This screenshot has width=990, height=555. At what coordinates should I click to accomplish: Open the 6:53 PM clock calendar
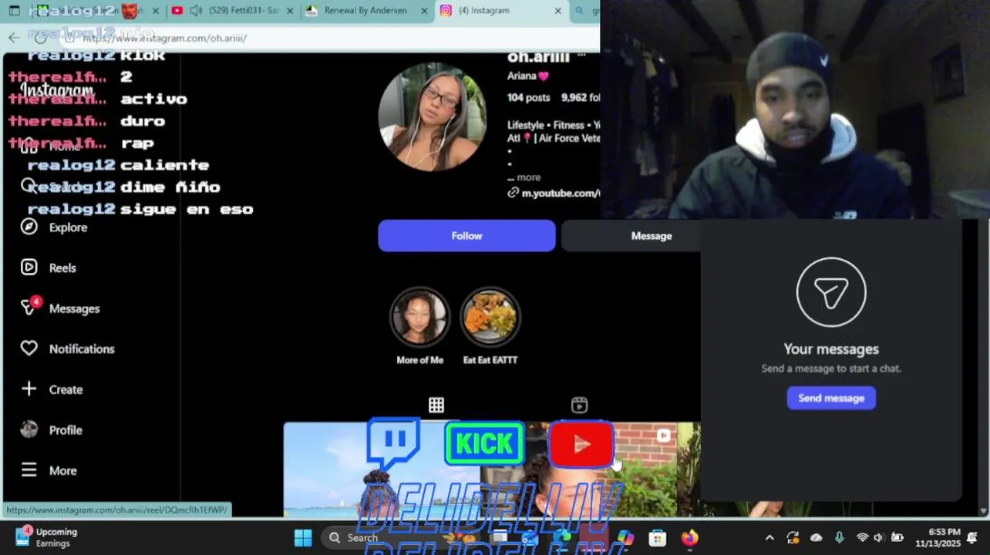tap(938, 537)
